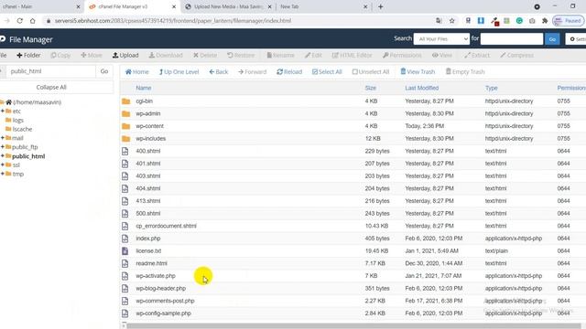Click Collapse All in the folder tree
This screenshot has width=586, height=329.
point(51,87)
